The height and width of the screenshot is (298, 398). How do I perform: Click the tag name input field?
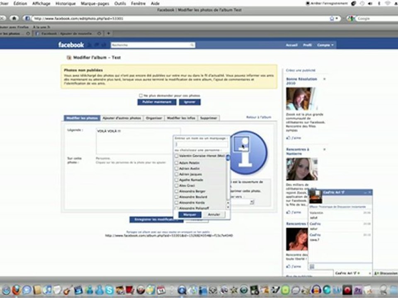click(201, 144)
